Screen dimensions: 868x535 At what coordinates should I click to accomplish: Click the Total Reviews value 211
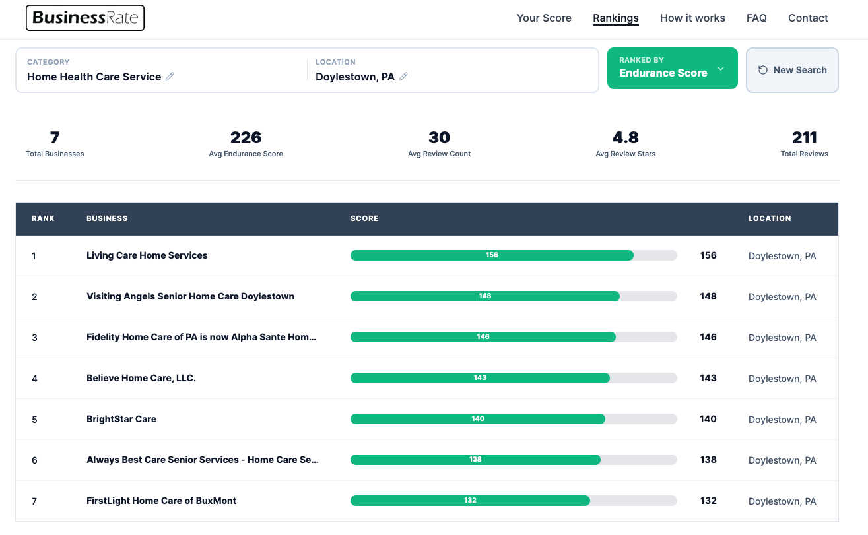click(x=805, y=137)
